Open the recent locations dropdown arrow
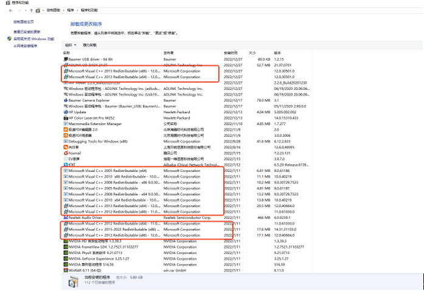This screenshot has width=424, height=291. (26, 10)
